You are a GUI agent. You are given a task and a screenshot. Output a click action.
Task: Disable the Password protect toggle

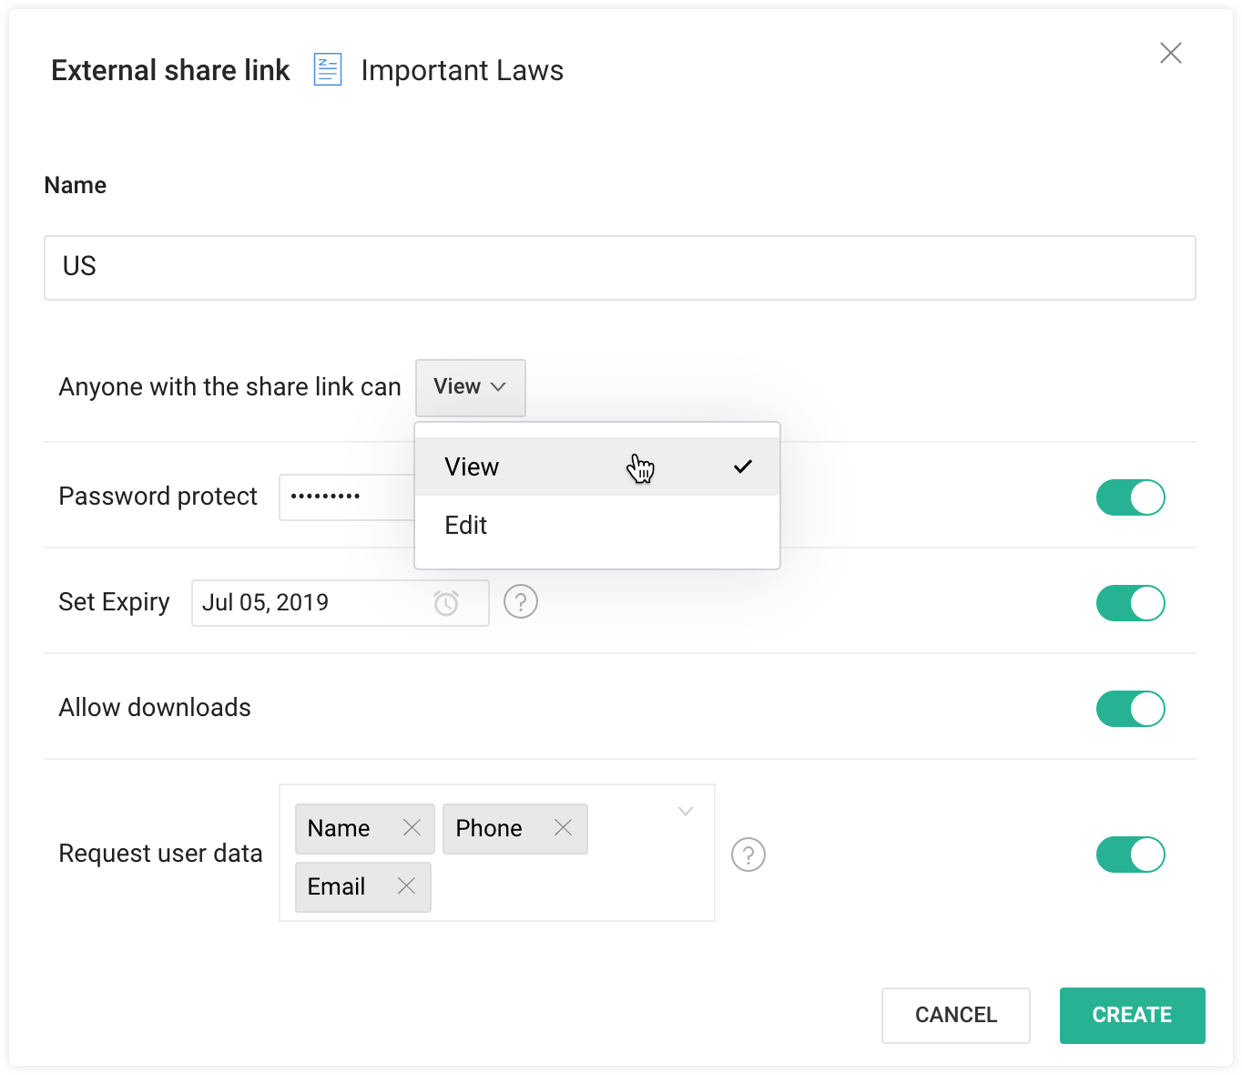tap(1130, 497)
